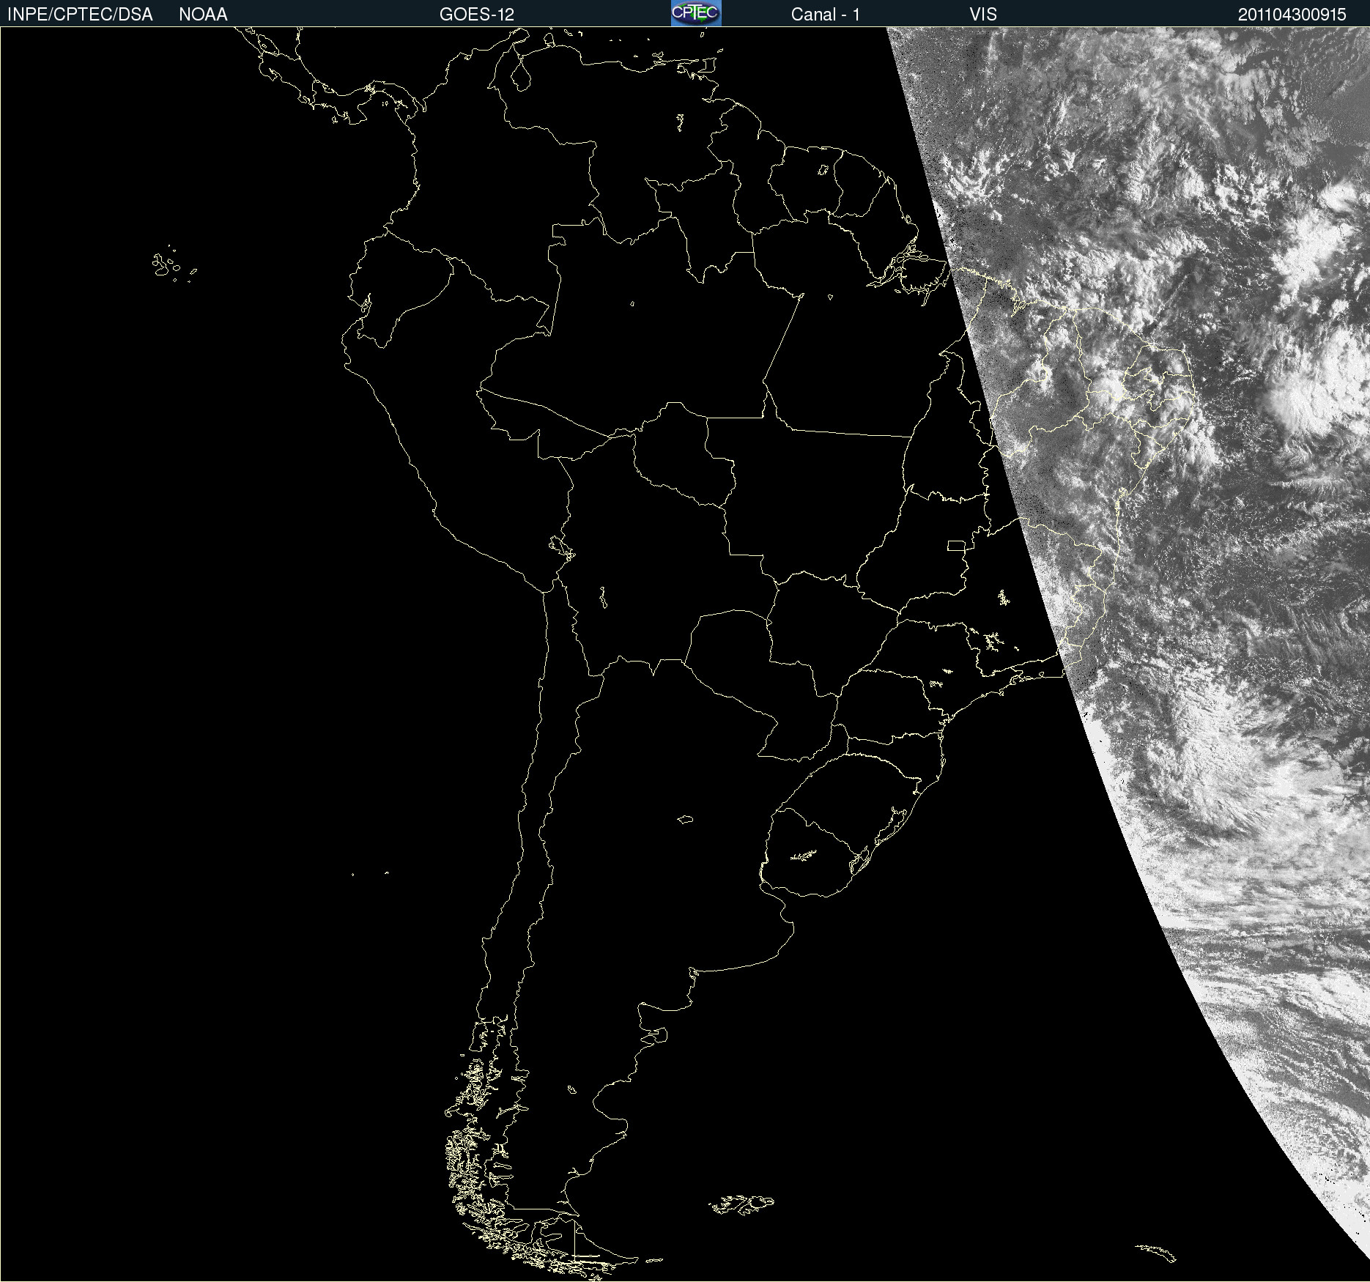Click the "INPE/CPTEC/DSA" header text
This screenshot has height=1282, width=1370.
pyautogui.click(x=80, y=15)
